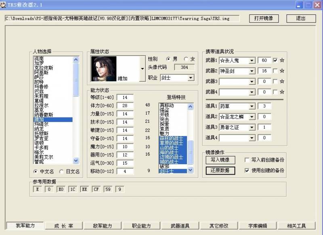Expand the 道具1 dropdown showing 药草

pyautogui.click(x=252, y=106)
